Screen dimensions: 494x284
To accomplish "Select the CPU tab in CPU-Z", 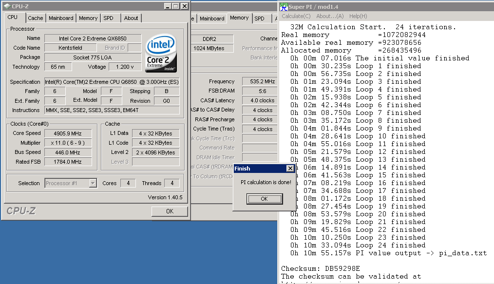I will [13, 18].
